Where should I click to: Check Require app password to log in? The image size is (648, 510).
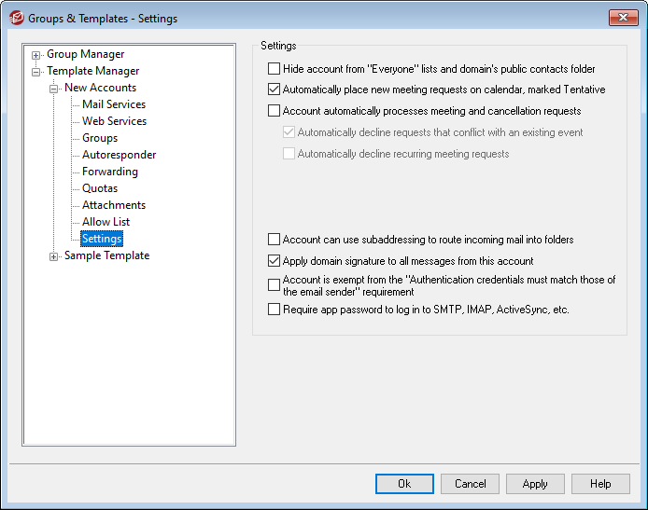click(274, 310)
